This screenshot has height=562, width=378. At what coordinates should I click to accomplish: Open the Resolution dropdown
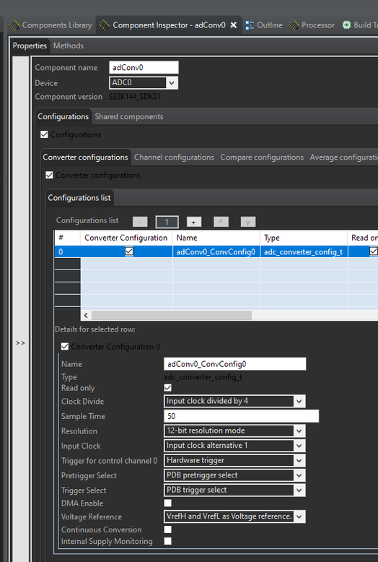point(234,431)
